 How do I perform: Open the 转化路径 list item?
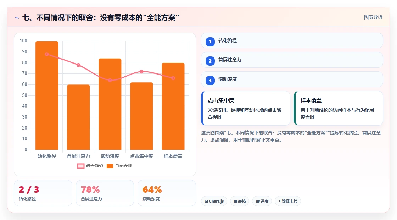[292, 40]
